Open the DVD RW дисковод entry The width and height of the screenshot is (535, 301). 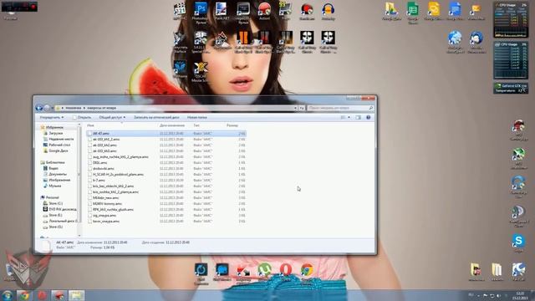(x=63, y=209)
